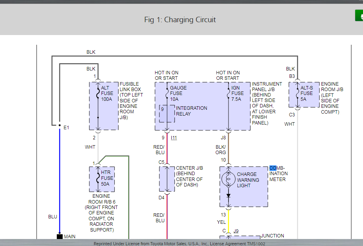Image resolution: width=363 pixels, height=246 pixels.
Task: Click the ALT-S 5A fuse symbol
Action: pyautogui.click(x=297, y=93)
